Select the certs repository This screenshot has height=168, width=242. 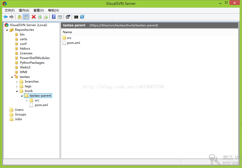(24, 39)
